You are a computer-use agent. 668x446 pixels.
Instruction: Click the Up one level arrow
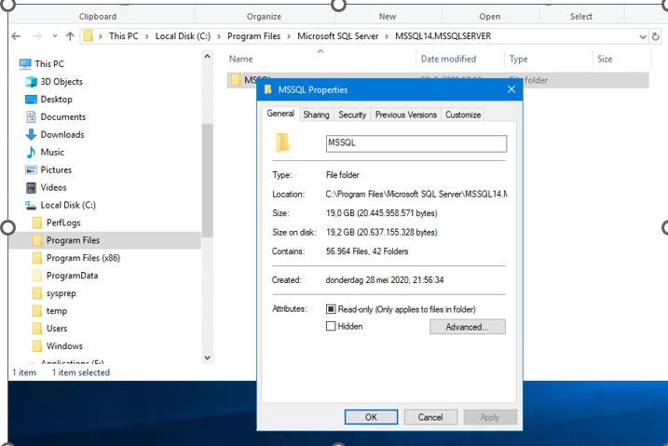point(70,36)
